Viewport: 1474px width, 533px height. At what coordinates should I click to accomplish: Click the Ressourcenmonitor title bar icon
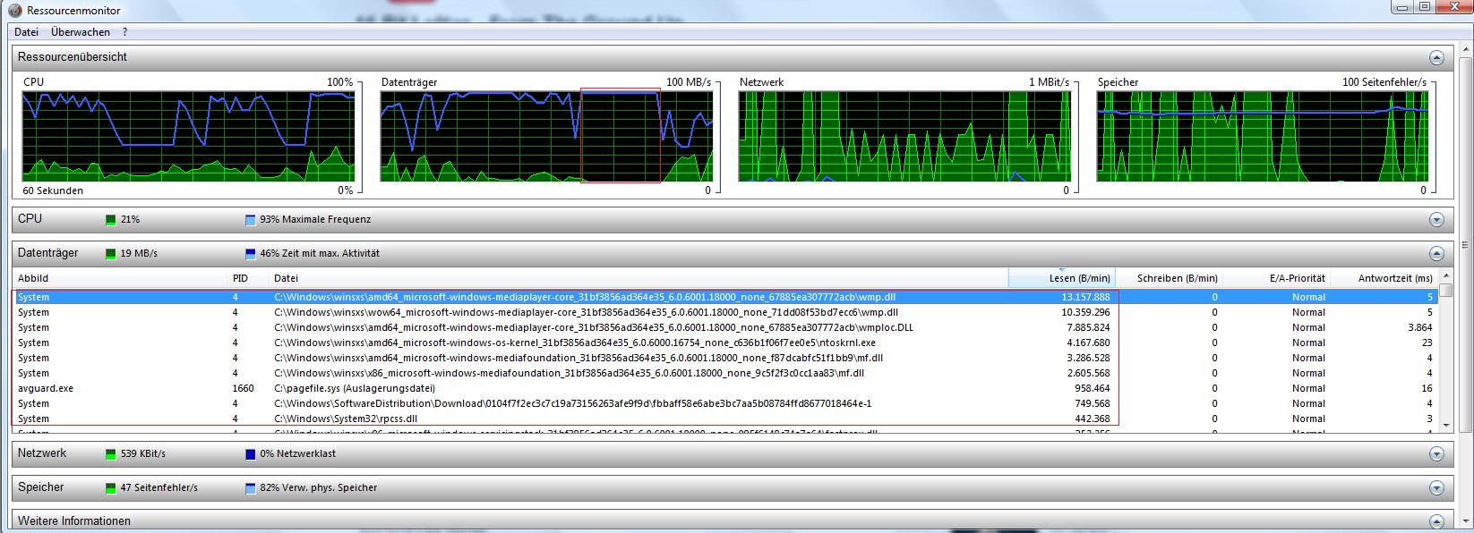click(15, 10)
